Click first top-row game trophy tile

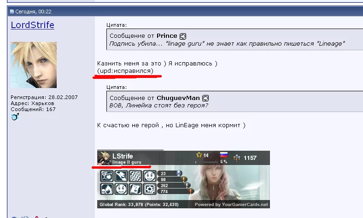click(x=107, y=176)
